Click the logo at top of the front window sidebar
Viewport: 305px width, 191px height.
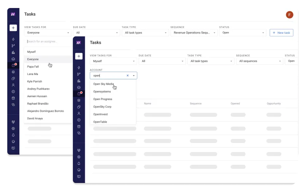(x=79, y=43)
